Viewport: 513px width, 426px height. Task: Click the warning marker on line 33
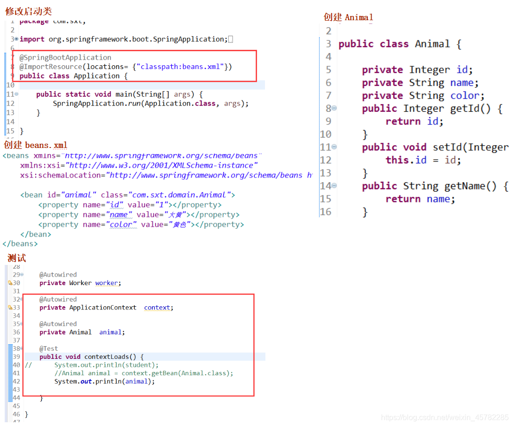pos(10,307)
